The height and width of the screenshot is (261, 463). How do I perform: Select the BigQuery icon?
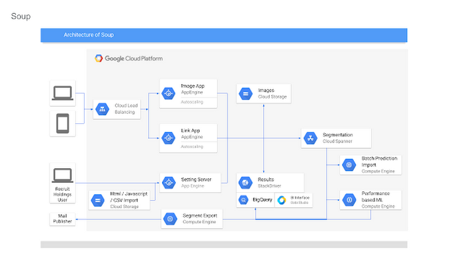tap(243, 200)
